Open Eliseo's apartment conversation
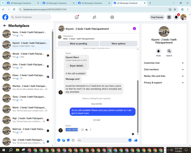Viewport: 191px width, 153px height. 26,77
